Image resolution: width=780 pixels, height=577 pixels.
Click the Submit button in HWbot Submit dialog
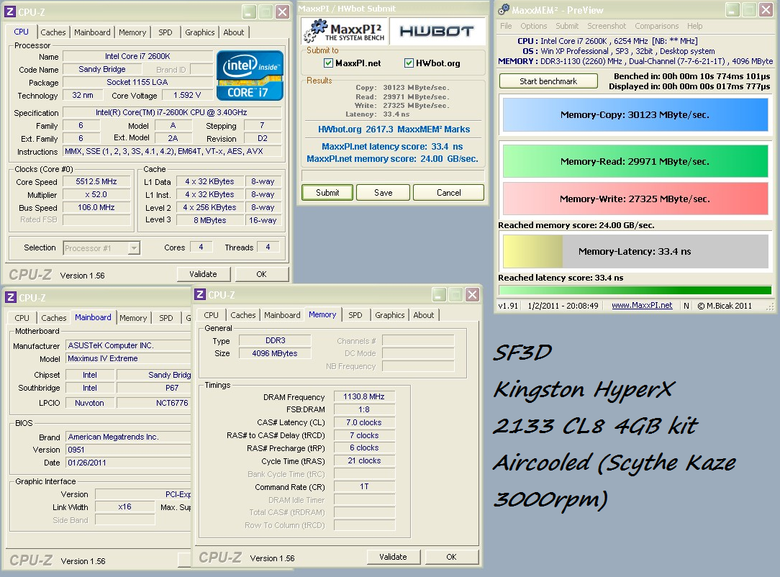point(327,193)
